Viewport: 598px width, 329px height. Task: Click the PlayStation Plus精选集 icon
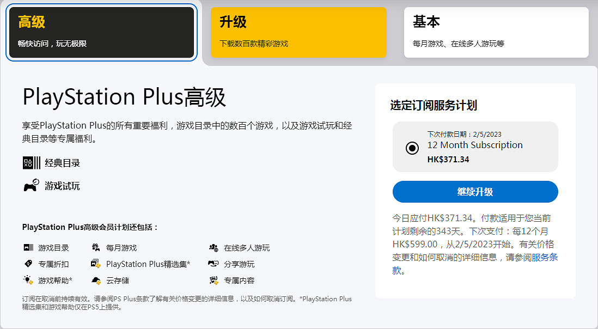[x=95, y=264]
